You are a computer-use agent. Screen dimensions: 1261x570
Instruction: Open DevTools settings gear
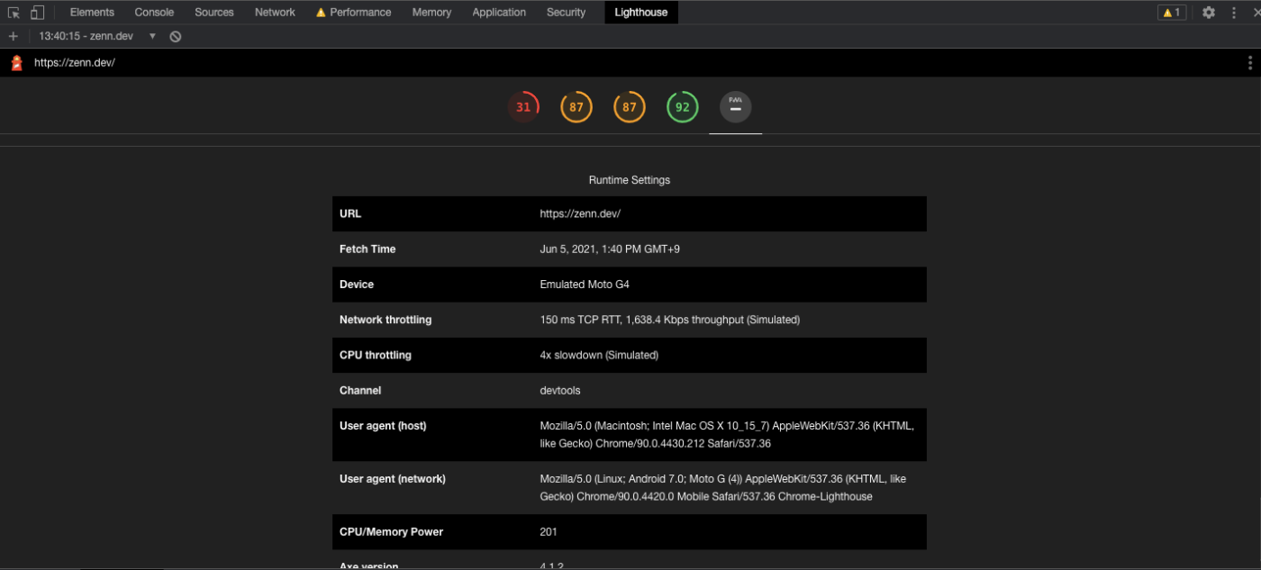pos(1209,13)
